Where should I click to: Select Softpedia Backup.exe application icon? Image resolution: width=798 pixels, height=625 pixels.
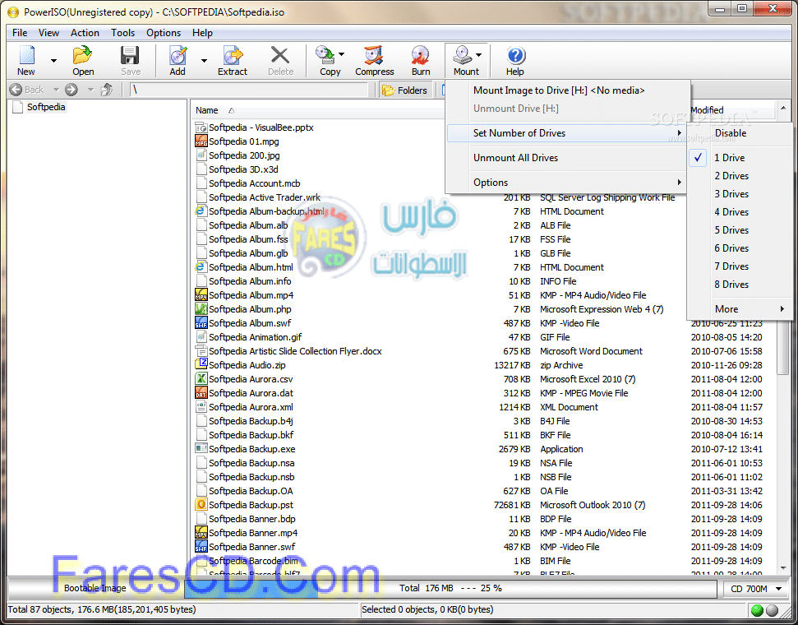click(x=201, y=449)
